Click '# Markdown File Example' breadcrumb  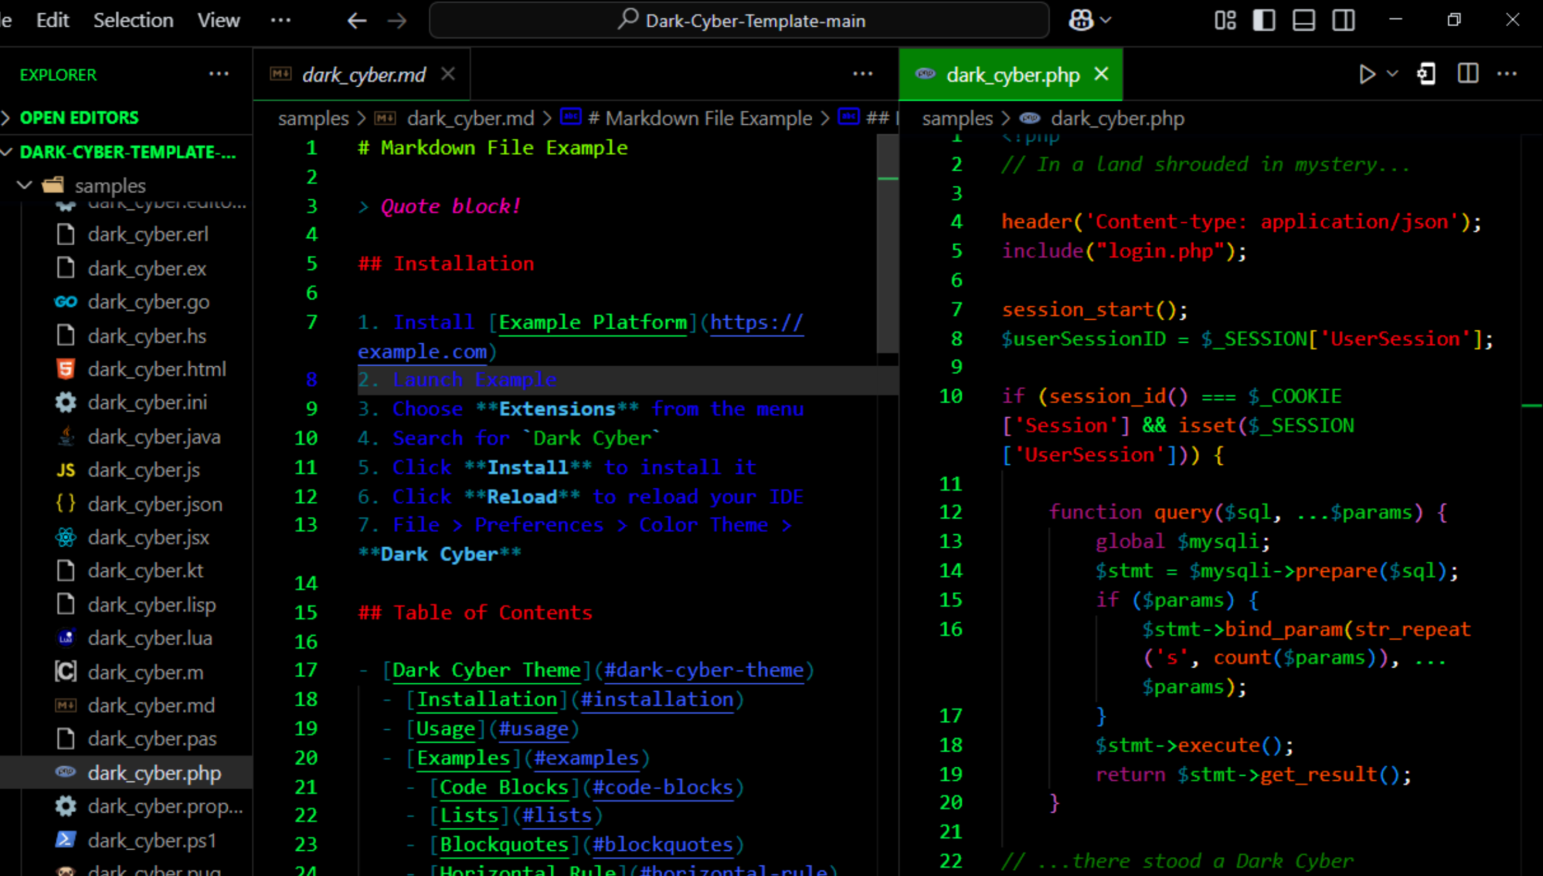(x=700, y=118)
